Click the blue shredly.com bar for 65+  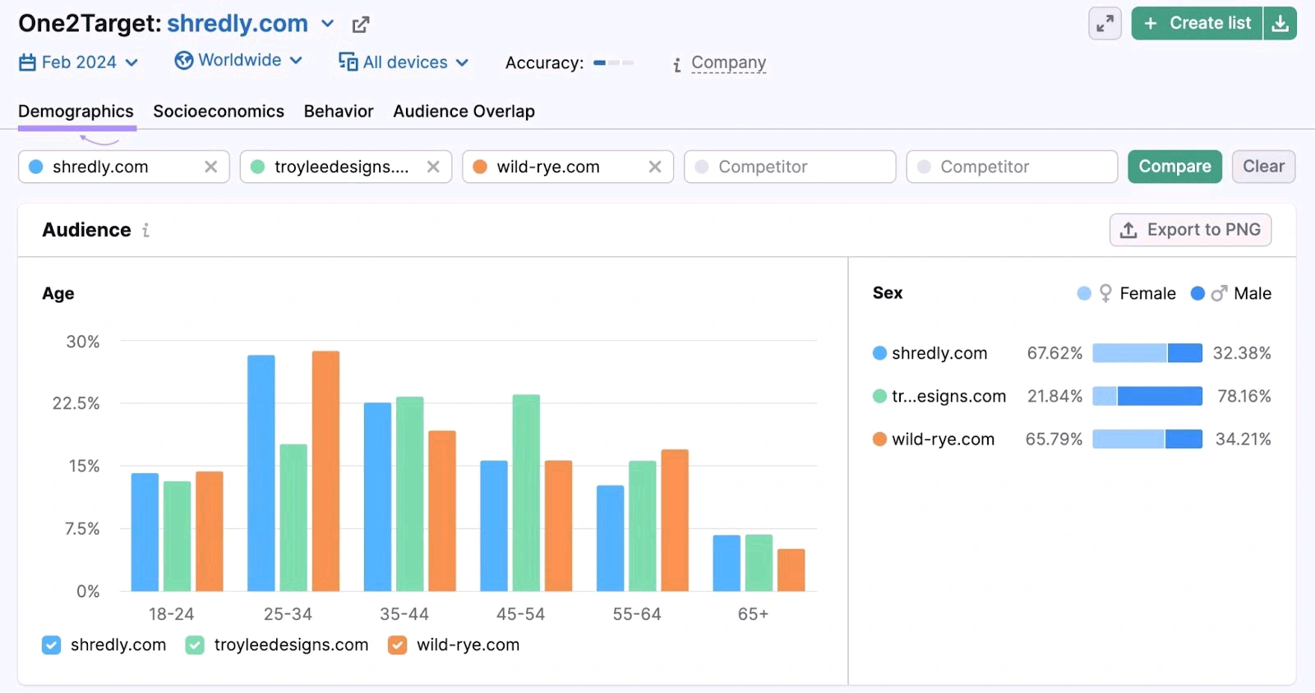pos(727,563)
